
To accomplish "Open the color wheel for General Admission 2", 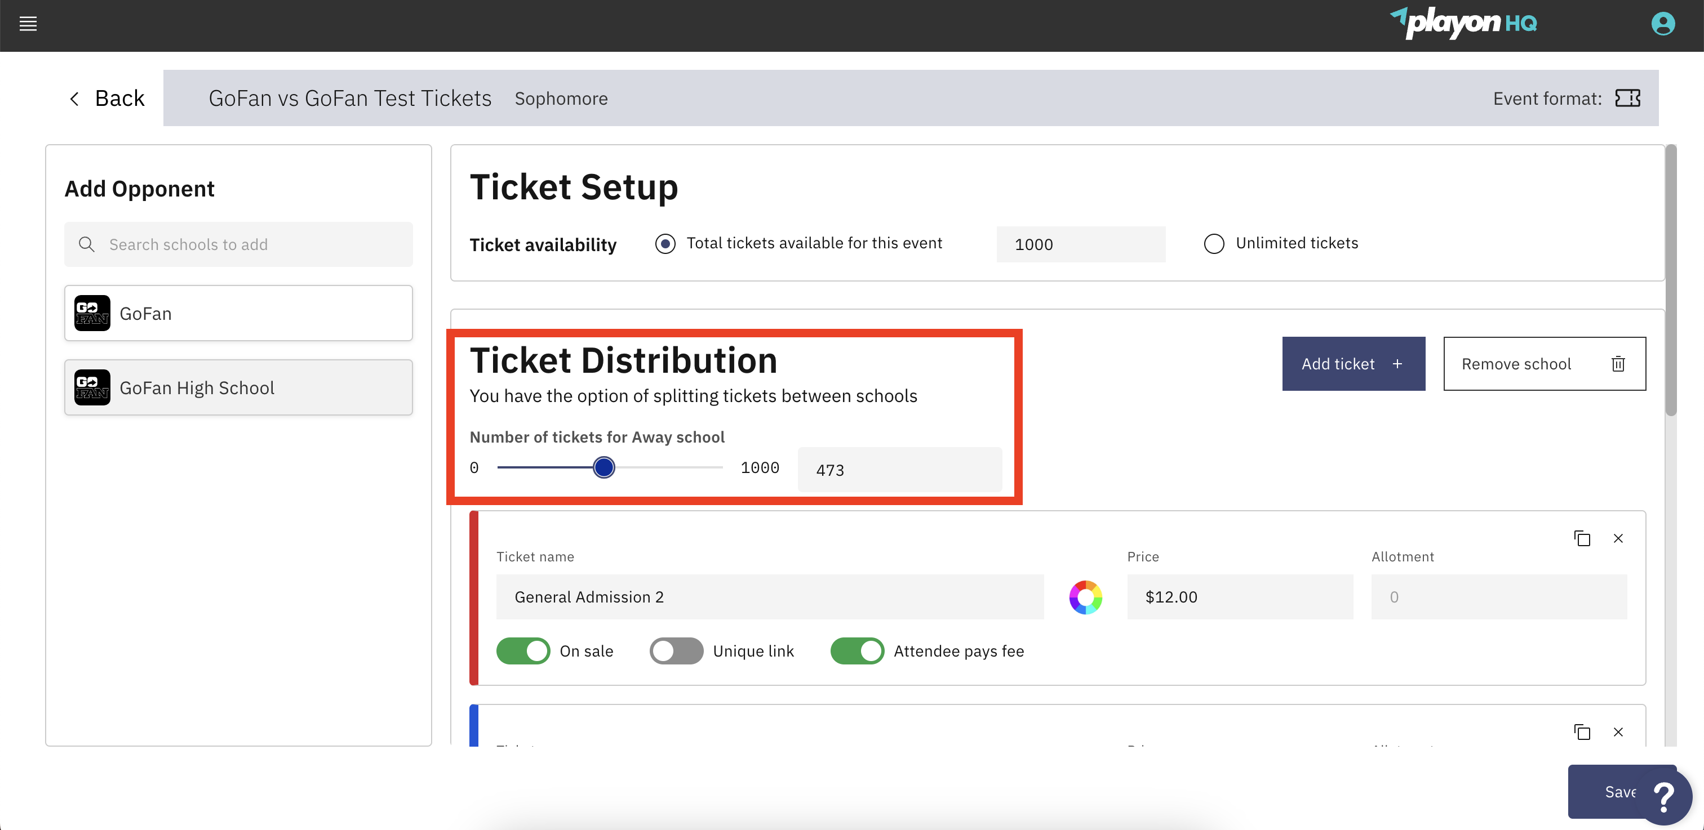I will [1085, 597].
